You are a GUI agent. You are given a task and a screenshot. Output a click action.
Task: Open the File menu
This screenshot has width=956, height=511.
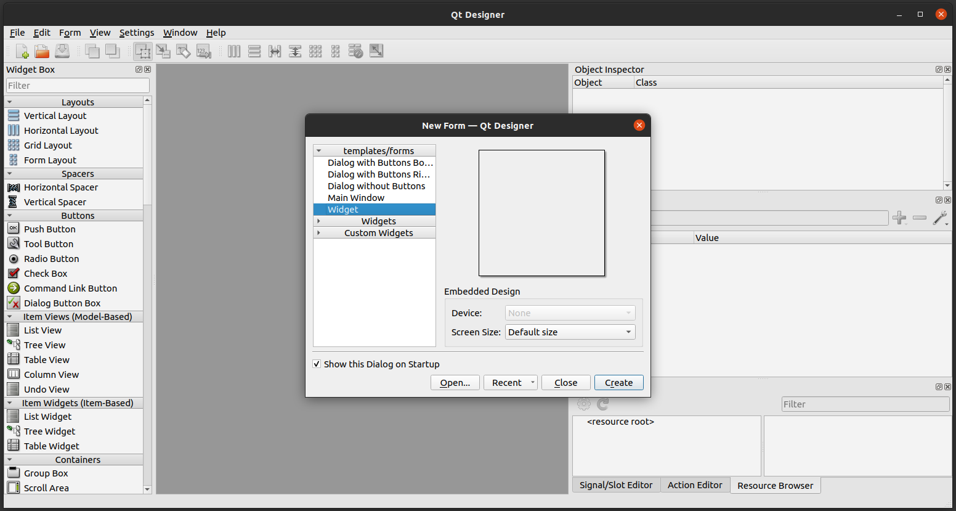point(17,33)
